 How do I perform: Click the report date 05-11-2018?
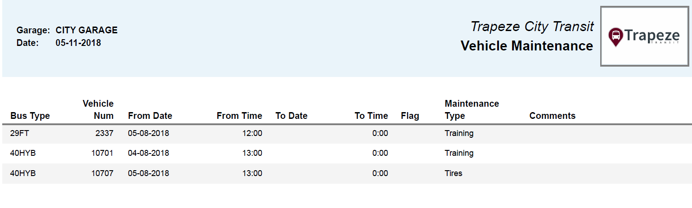[78, 43]
